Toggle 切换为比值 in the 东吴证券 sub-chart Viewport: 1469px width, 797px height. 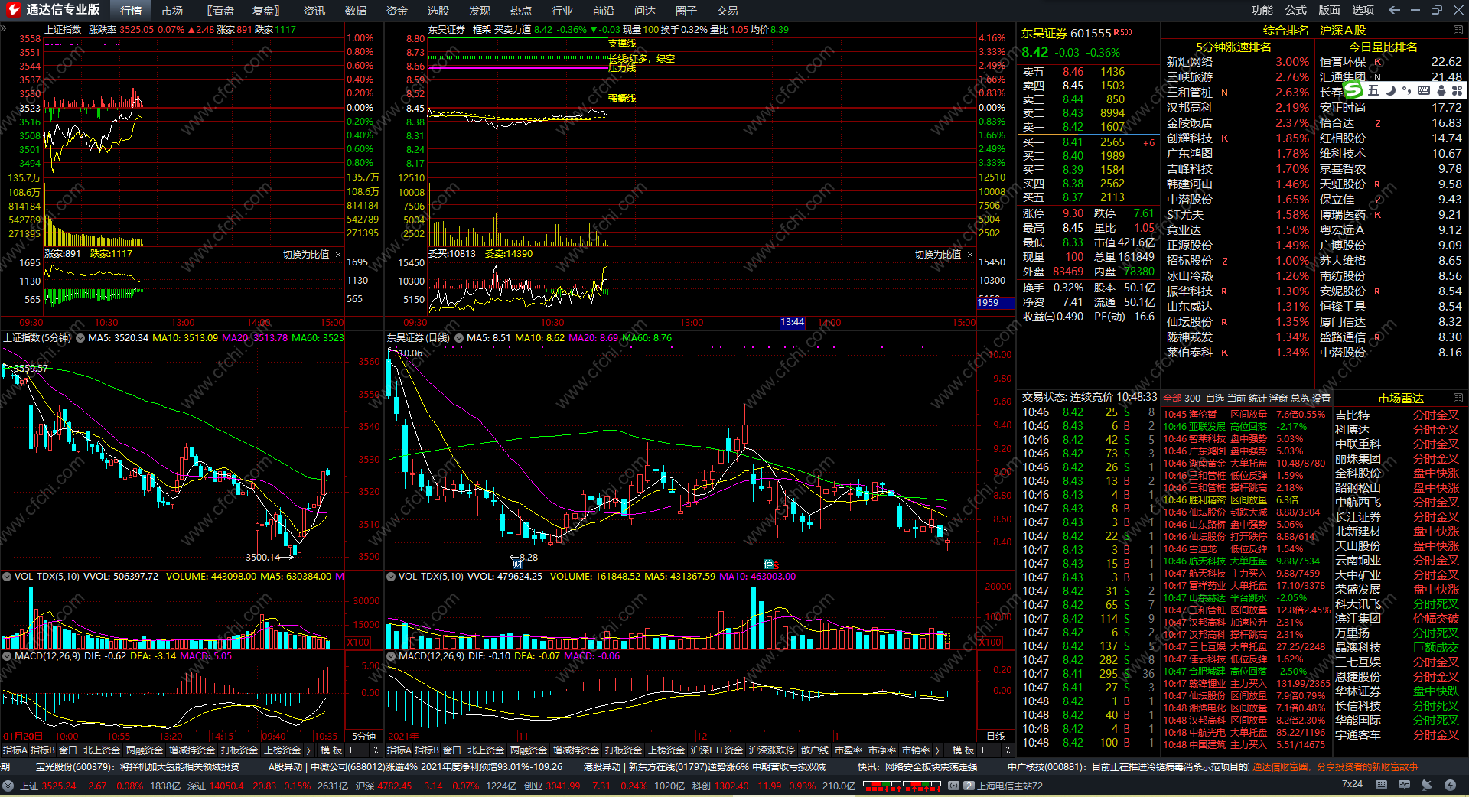[938, 255]
